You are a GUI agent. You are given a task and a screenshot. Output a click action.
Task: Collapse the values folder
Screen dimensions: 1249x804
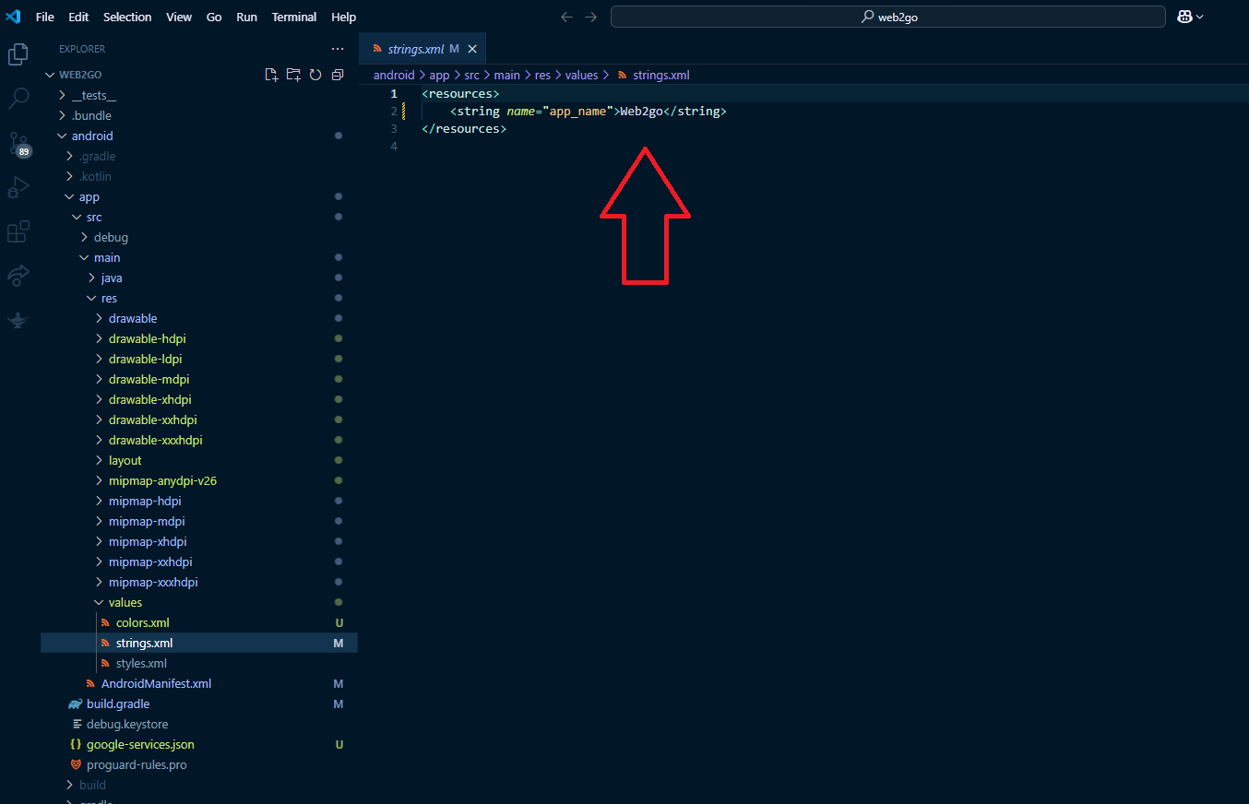125,602
